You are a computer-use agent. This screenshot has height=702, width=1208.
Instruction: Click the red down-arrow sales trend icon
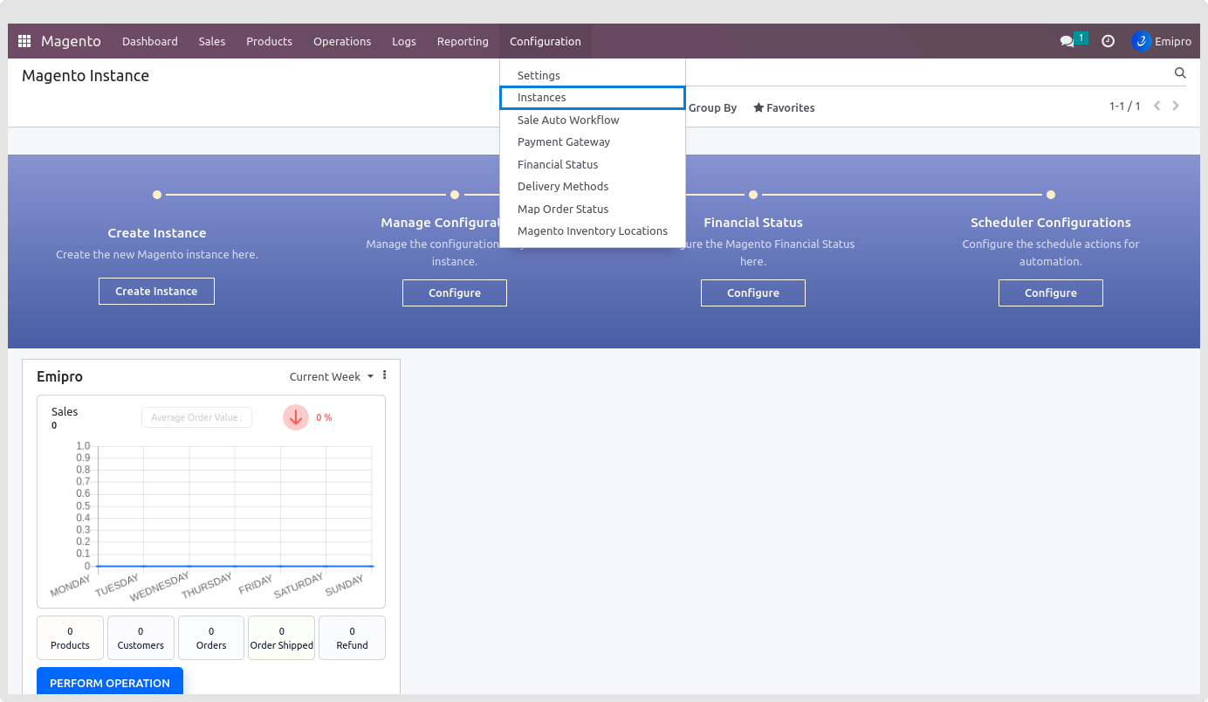(x=296, y=417)
